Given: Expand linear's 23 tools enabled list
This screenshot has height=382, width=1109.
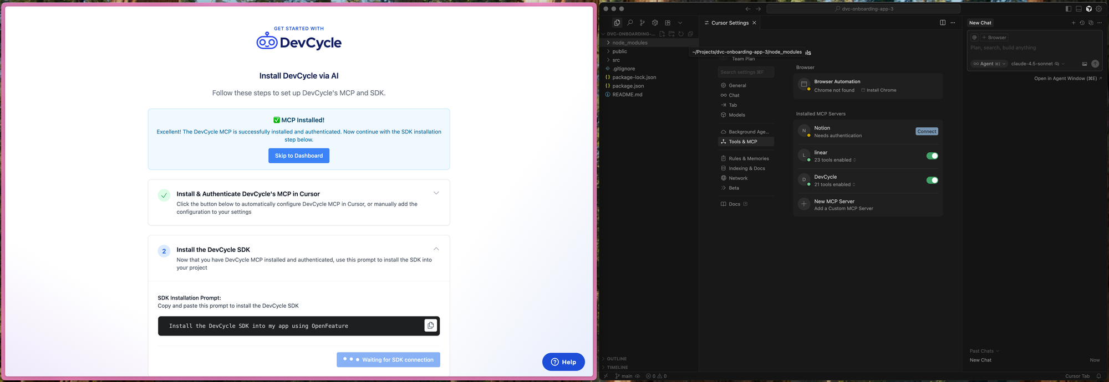Looking at the screenshot, I should tap(835, 160).
